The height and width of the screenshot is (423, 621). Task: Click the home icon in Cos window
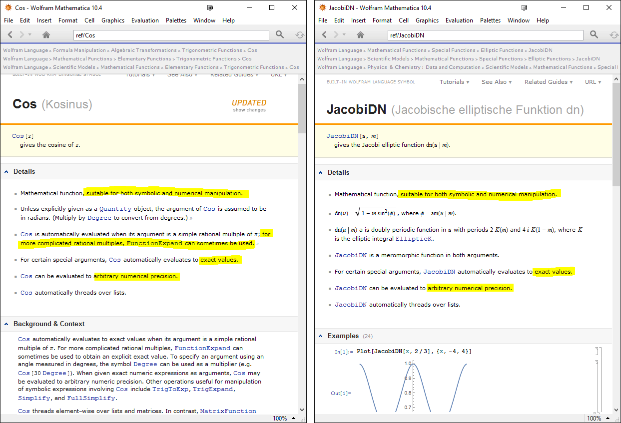pos(46,34)
